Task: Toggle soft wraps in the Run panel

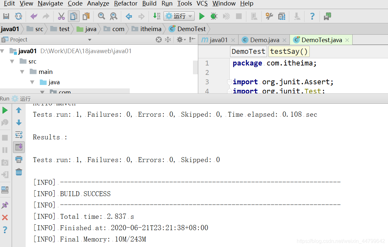Action: [x=19, y=135]
